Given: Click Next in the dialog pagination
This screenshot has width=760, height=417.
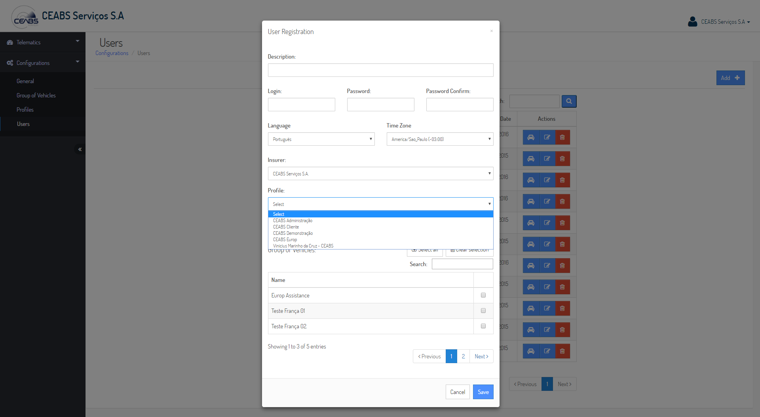Looking at the screenshot, I should pyautogui.click(x=481, y=356).
